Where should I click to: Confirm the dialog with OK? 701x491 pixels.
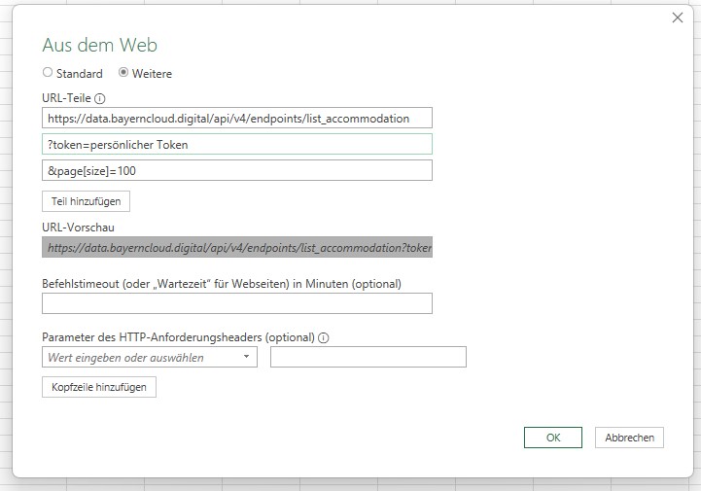click(x=553, y=438)
